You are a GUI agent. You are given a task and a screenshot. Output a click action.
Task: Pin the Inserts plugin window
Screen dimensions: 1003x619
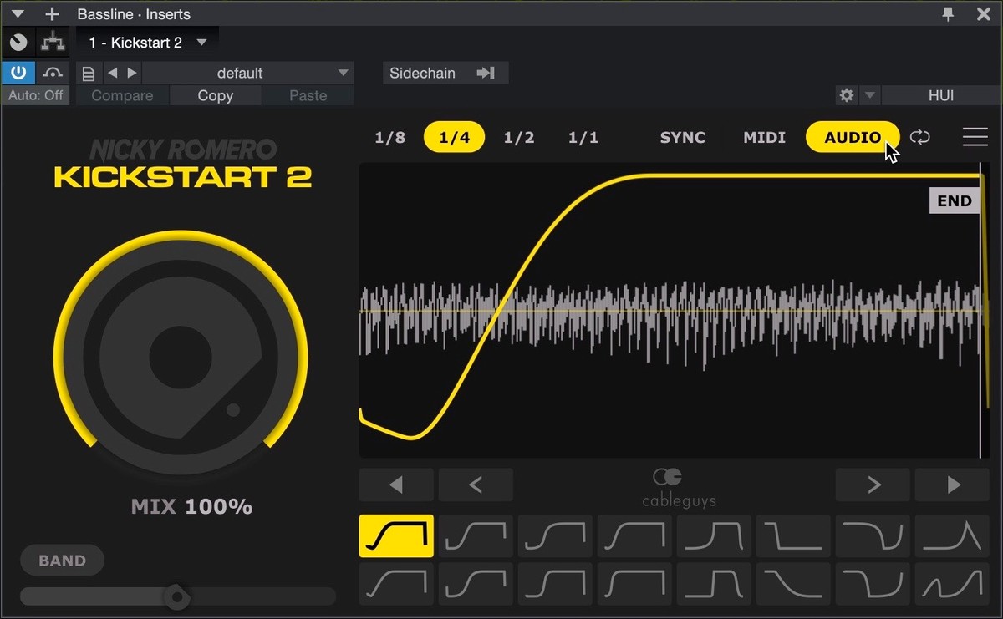[x=948, y=13]
